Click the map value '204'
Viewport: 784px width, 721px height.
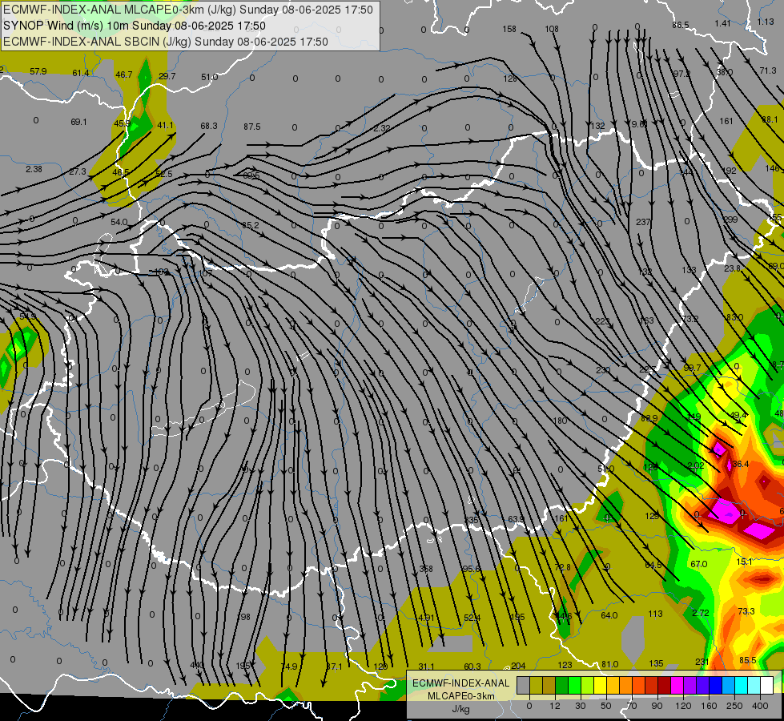pyautogui.click(x=518, y=666)
